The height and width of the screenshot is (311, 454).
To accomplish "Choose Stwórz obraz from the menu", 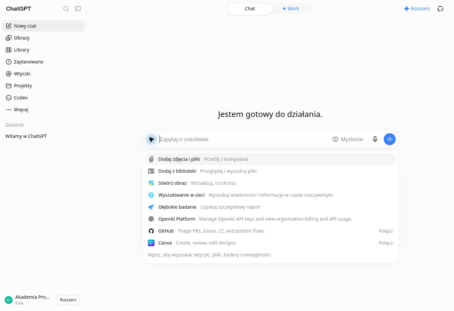I will [270, 183].
